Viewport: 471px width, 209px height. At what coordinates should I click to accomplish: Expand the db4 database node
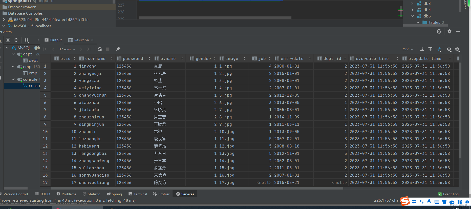412,10
